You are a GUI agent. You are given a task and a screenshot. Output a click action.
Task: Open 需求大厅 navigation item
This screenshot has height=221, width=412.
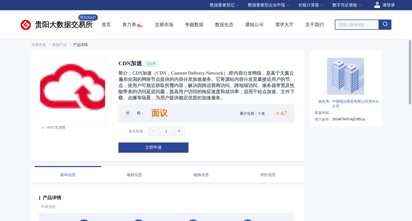coord(285,25)
